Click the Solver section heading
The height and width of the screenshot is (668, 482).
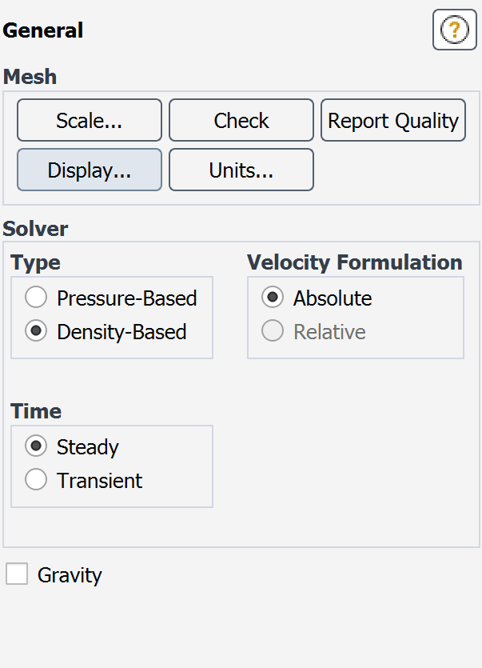pos(36,229)
